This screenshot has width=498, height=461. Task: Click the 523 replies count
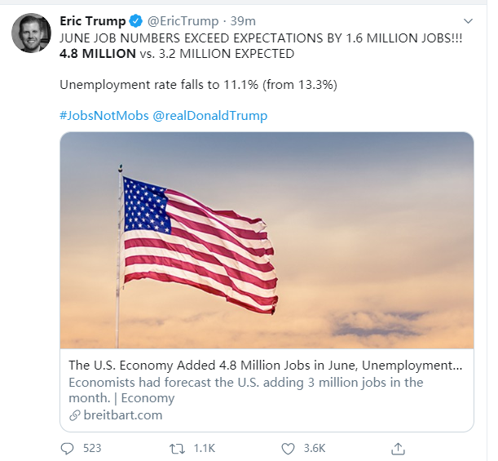pyautogui.click(x=92, y=448)
